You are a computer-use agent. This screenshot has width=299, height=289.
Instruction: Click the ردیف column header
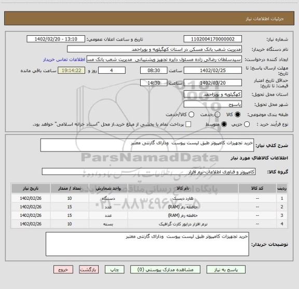pyautogui.click(x=282, y=188)
